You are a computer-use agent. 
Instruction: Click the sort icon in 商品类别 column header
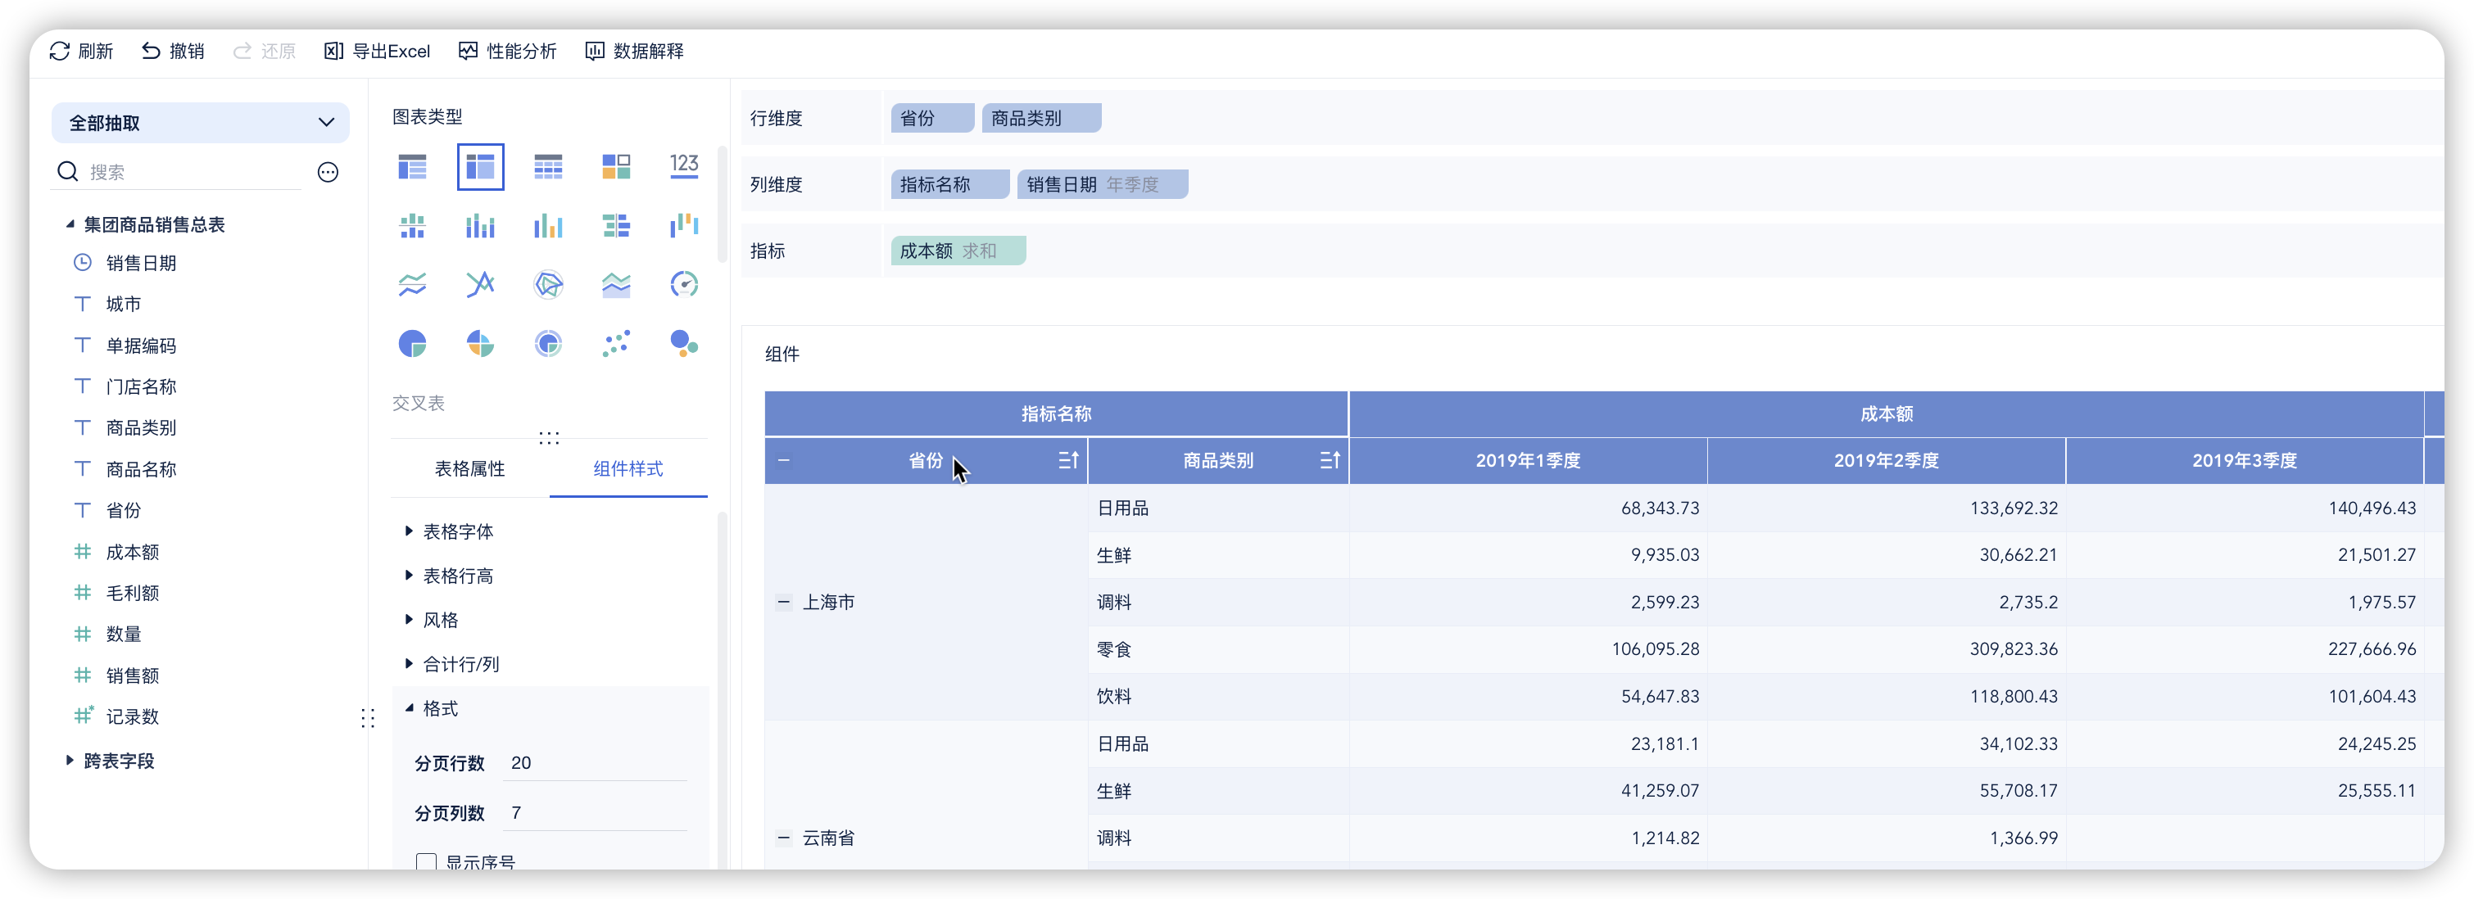(1330, 460)
